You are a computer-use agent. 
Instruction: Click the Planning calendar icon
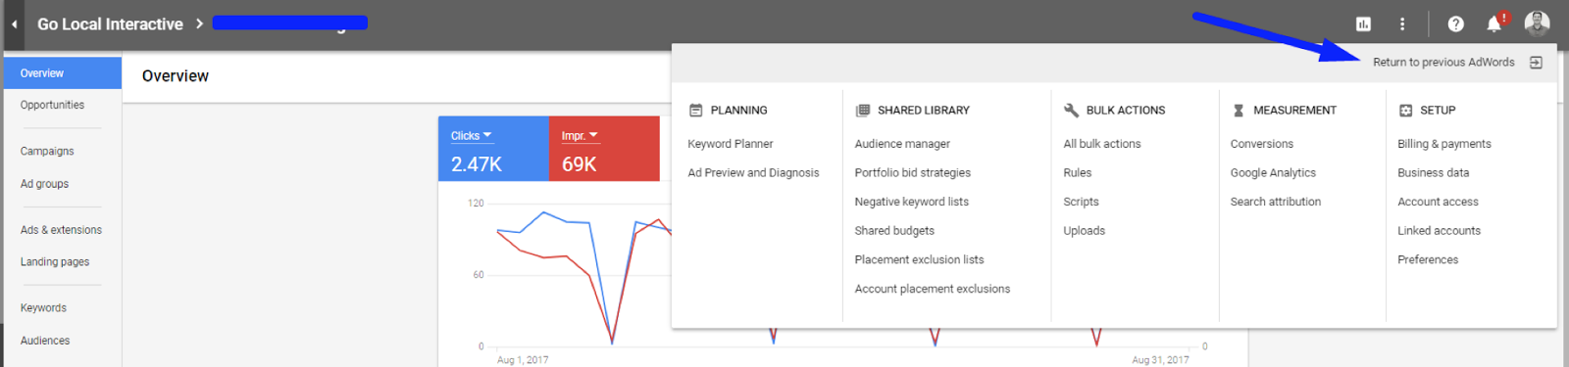point(696,111)
